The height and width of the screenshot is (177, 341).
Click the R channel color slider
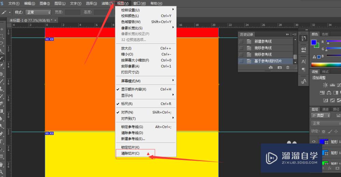(333, 41)
